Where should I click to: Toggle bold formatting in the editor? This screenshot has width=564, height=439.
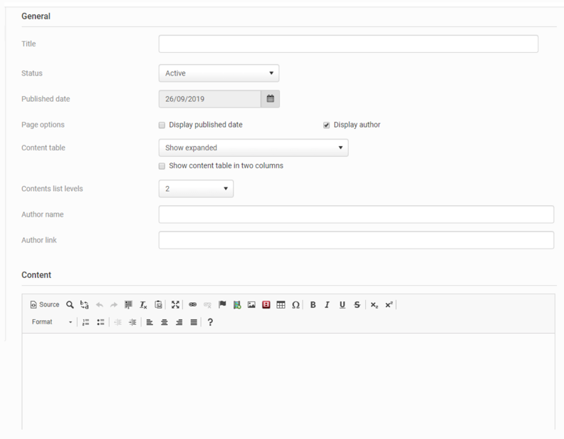[x=313, y=304]
